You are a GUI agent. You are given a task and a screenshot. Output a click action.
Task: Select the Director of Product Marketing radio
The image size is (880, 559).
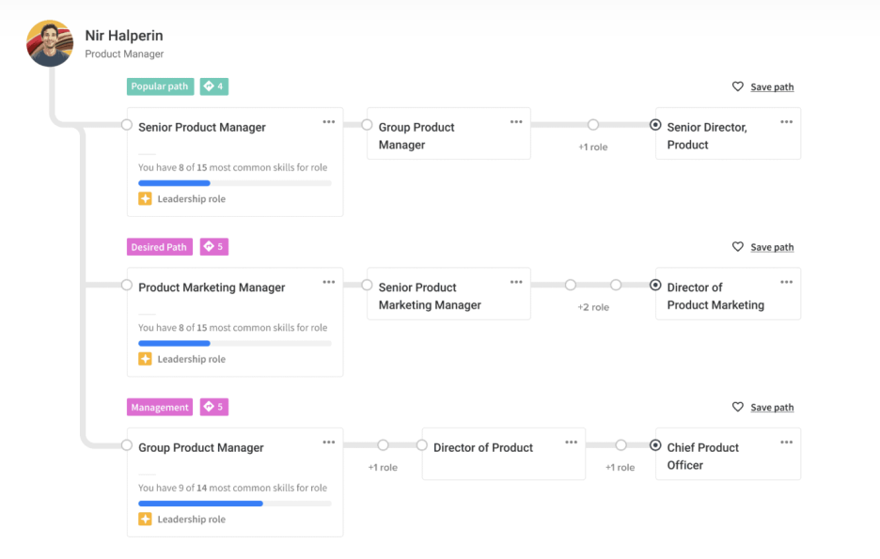pos(655,285)
